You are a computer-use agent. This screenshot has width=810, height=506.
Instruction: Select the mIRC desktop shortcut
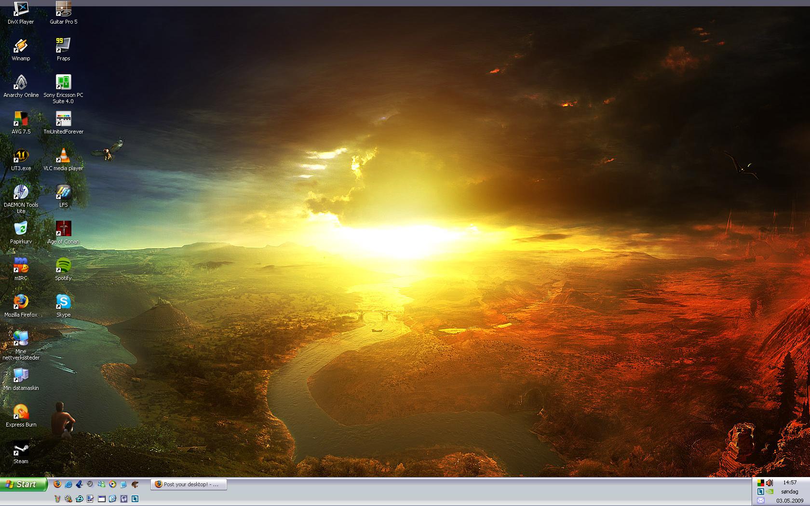click(21, 269)
